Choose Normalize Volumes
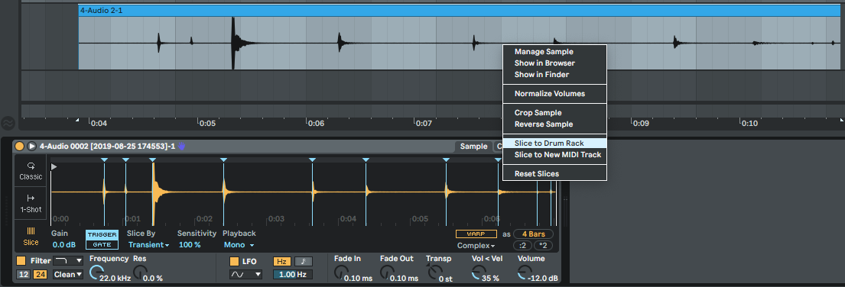 coord(550,94)
